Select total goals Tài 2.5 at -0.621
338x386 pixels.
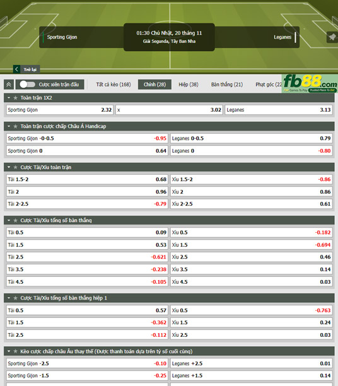(x=87, y=257)
